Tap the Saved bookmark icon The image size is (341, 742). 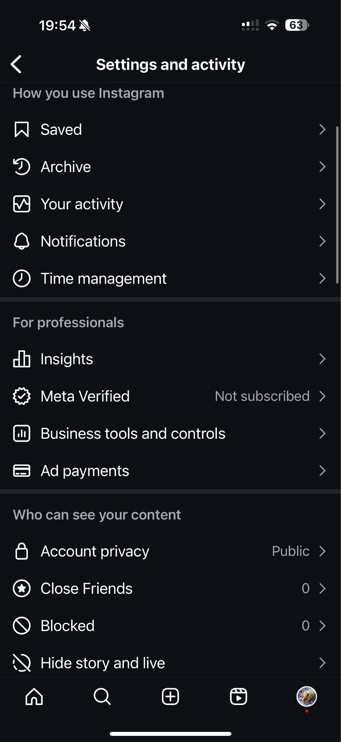[x=21, y=130]
